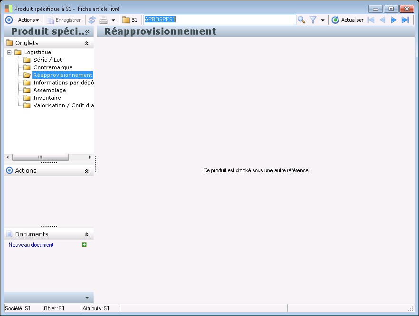This screenshot has width=419, height=316.
Task: Click the horizontal scrollbar thumb in the tree
Action: coord(40,157)
